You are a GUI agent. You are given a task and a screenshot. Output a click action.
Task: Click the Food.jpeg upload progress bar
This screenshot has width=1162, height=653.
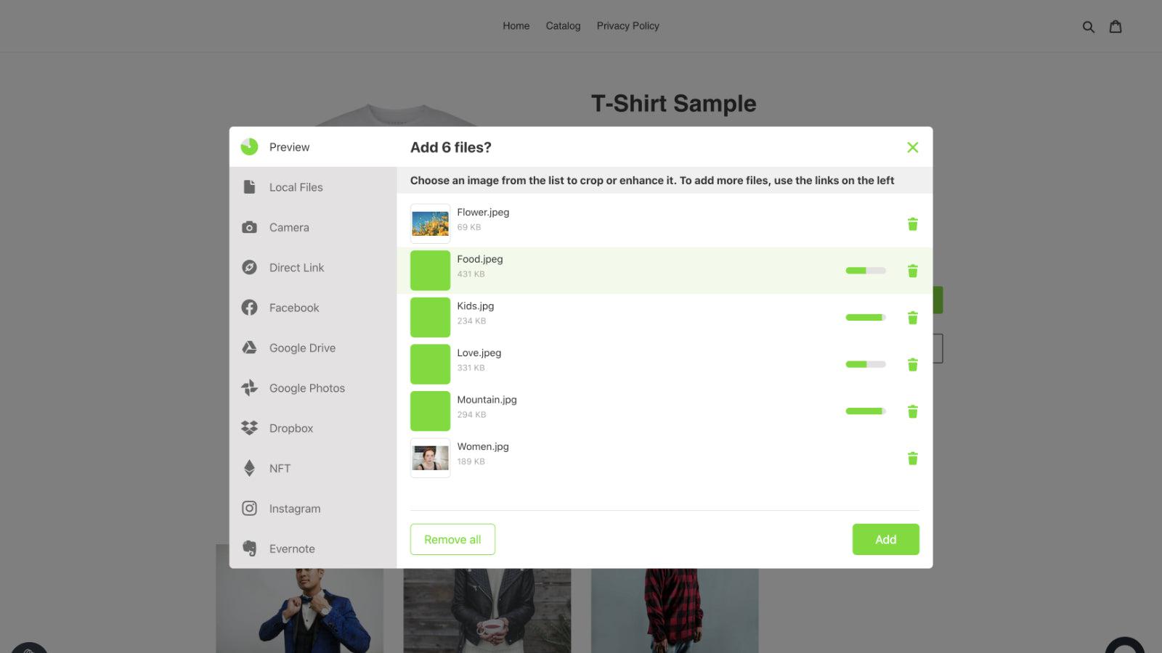point(865,270)
